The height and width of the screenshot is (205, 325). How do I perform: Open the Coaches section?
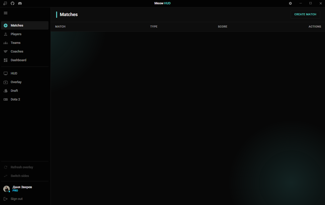coord(17,52)
